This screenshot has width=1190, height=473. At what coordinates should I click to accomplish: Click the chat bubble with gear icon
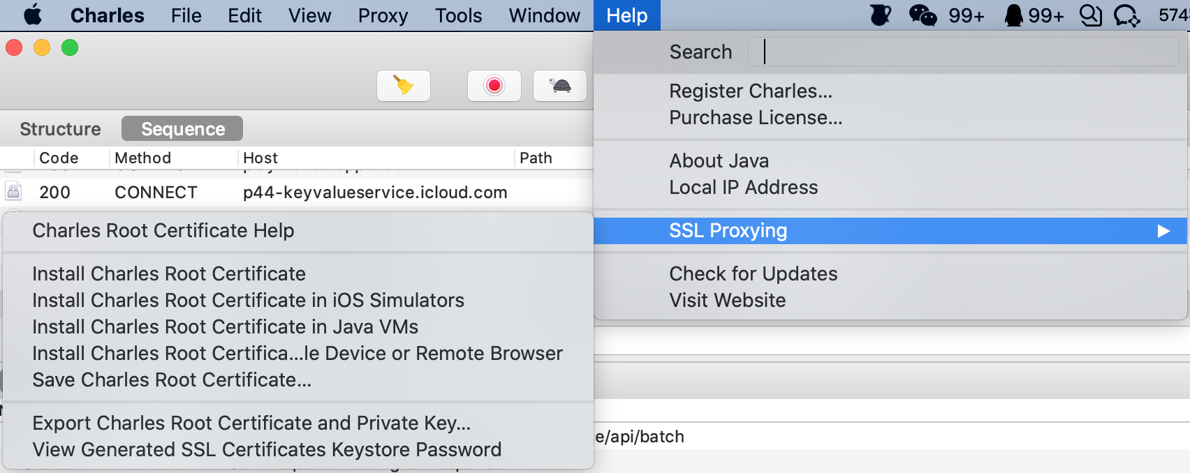click(x=1126, y=15)
